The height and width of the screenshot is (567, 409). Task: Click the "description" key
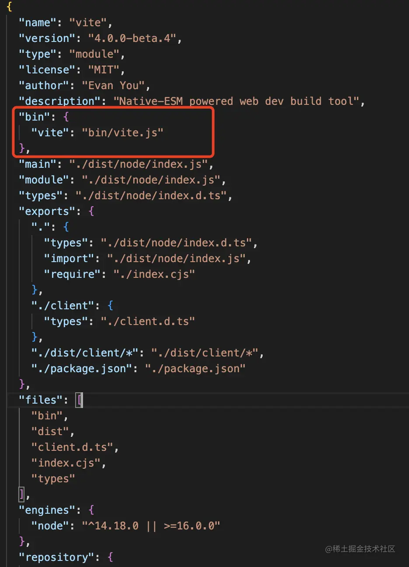(x=60, y=101)
